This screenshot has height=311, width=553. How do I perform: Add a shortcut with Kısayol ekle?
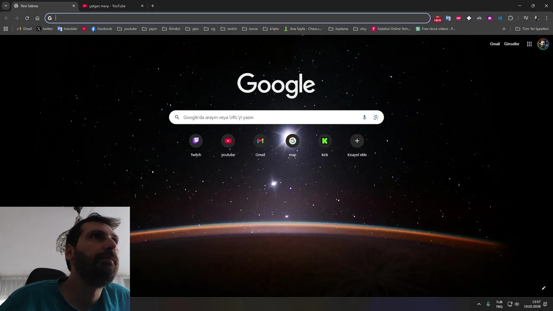pyautogui.click(x=357, y=146)
